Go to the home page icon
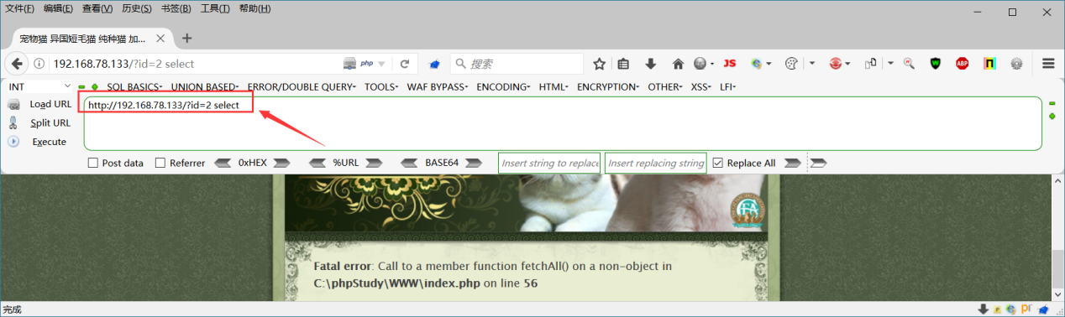 point(678,64)
